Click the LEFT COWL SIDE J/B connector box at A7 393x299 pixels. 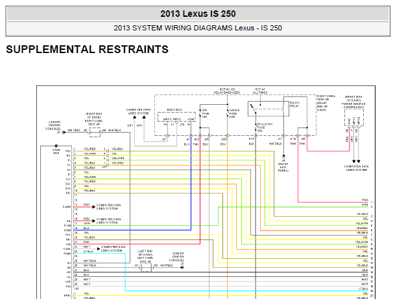[x=146, y=267]
